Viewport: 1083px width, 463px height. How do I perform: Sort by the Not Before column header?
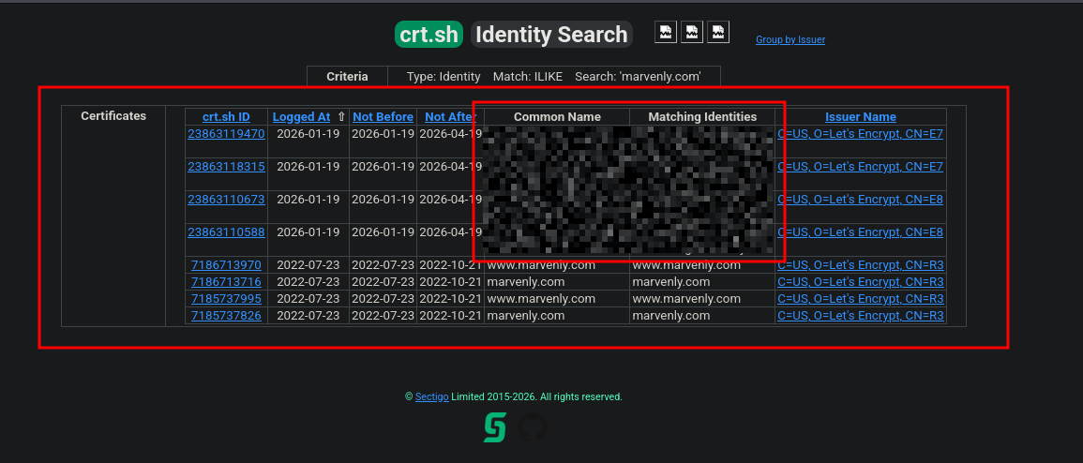[383, 117]
